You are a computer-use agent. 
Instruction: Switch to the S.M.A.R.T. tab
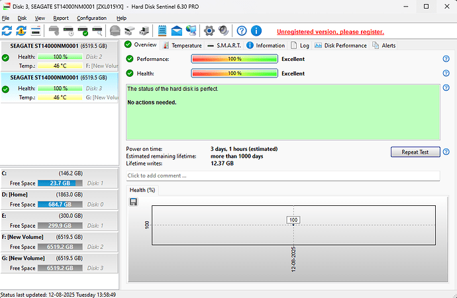tap(224, 46)
